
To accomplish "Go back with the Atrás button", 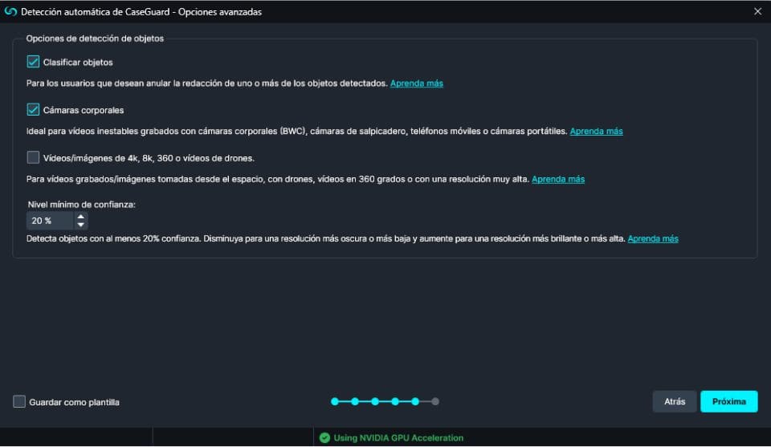I will (x=674, y=401).
